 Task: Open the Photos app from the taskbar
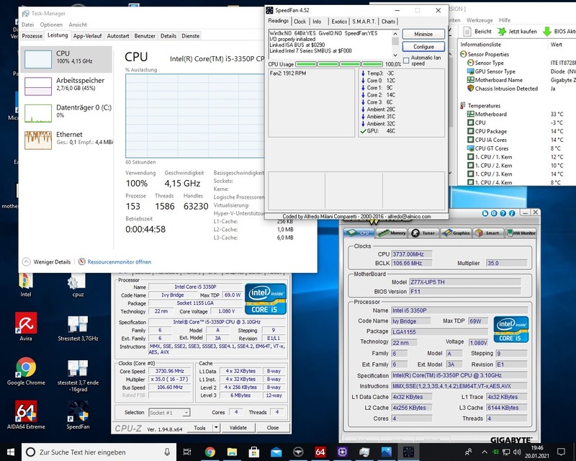386,452
